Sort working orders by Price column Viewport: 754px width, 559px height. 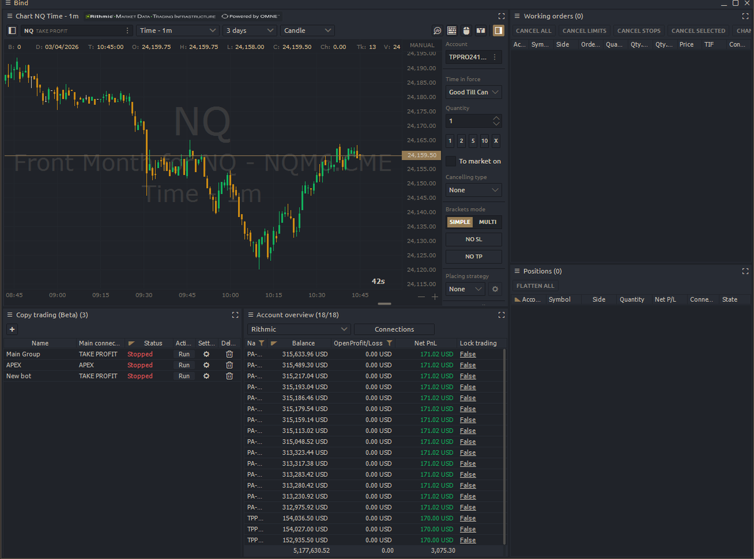click(686, 45)
